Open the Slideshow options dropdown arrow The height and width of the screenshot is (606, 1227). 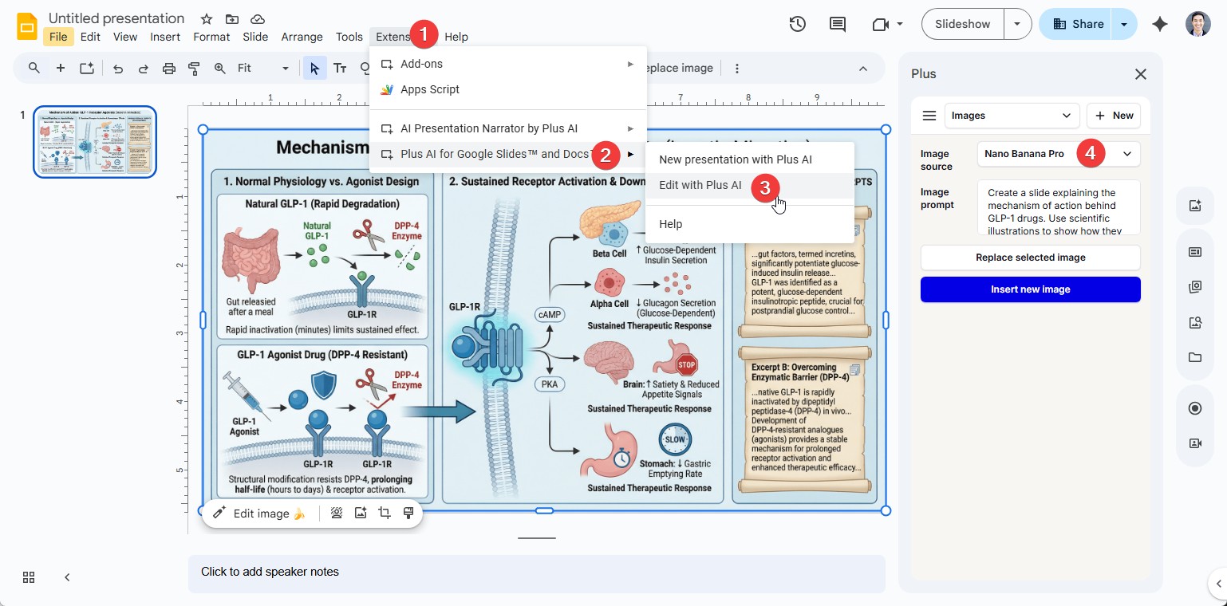tap(1017, 24)
